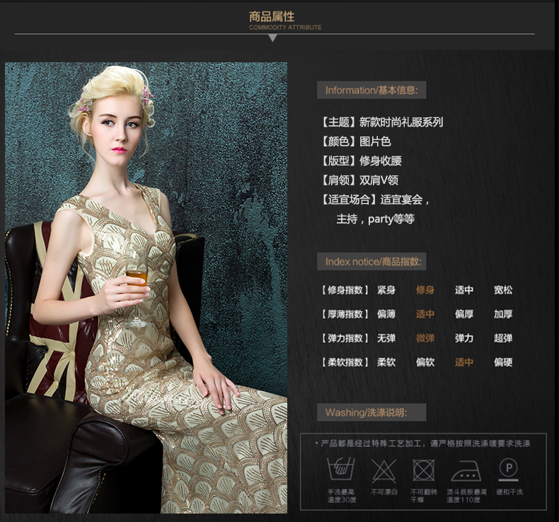Click the do not tumble dry icon
This screenshot has width=559, height=522.
[x=423, y=470]
